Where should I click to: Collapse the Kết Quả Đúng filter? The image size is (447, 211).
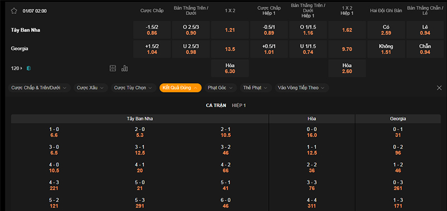180,88
